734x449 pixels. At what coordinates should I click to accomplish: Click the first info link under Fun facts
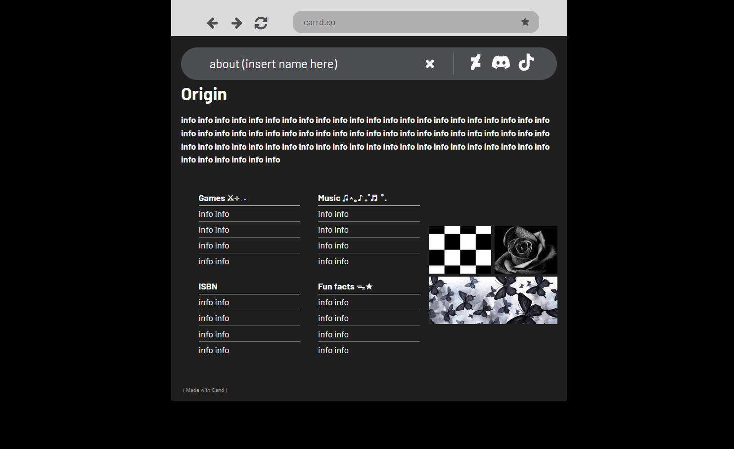(333, 302)
